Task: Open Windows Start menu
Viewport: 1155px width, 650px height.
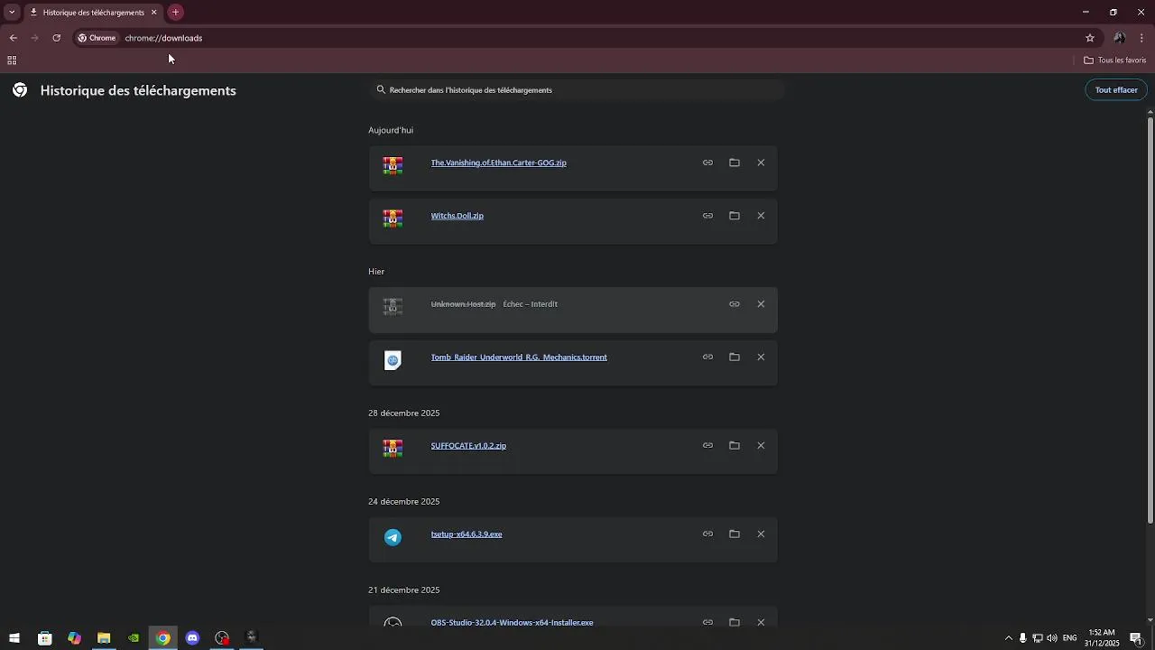Action: (14, 638)
